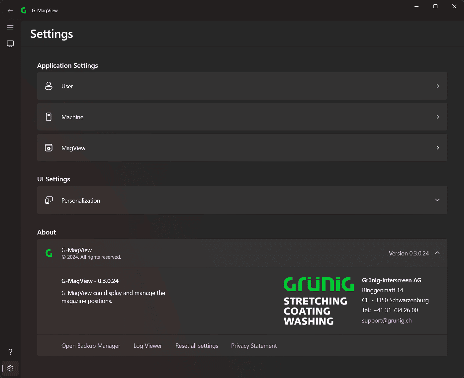Open the Log Viewer

point(148,346)
